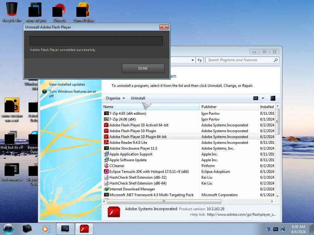The image size is (314, 235).
Task: Click the Microsoft Corporation publisher cell
Action: click(219, 195)
